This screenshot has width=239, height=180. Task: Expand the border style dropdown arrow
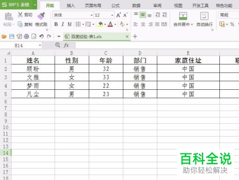(83, 24)
